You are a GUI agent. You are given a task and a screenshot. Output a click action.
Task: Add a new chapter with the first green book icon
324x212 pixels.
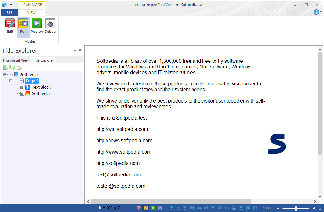pos(5,68)
